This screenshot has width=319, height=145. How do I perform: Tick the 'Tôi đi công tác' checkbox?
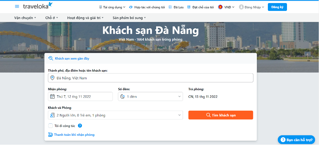click(50, 126)
